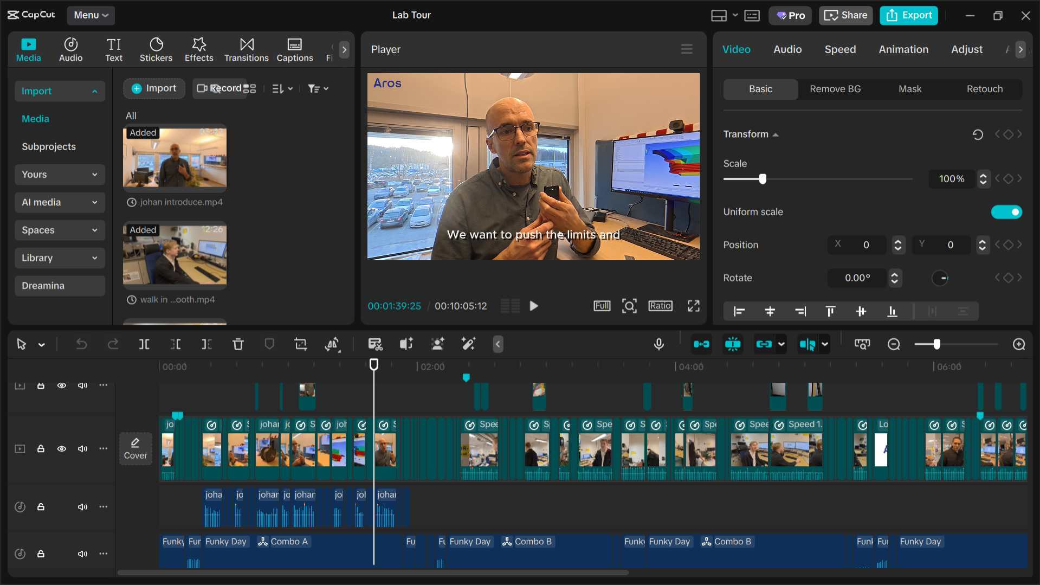Click the split clip tool icon
Screen dimensions: 1040x585
144,344
